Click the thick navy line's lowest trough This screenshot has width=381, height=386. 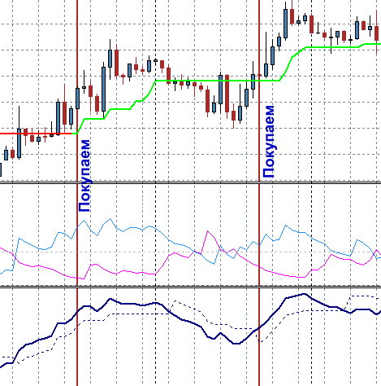236,344
